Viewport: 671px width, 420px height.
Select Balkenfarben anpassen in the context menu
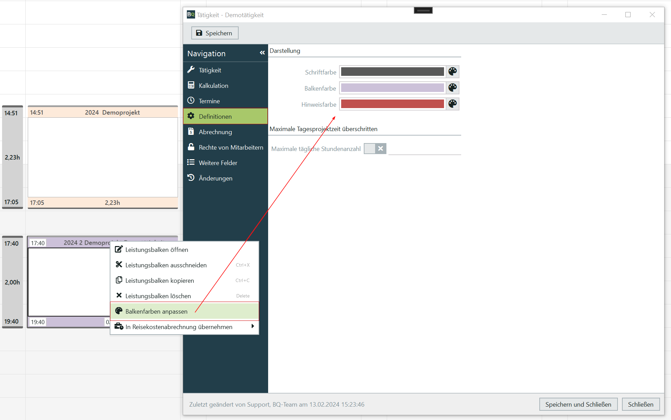156,311
